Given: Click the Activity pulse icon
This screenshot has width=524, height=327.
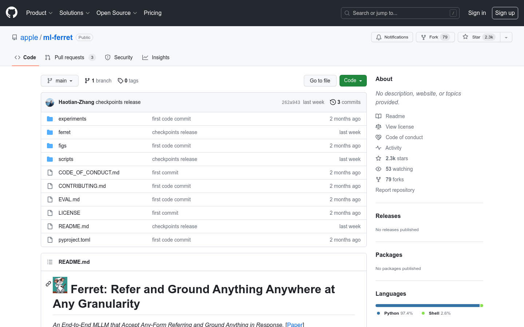Looking at the screenshot, I should point(378,148).
